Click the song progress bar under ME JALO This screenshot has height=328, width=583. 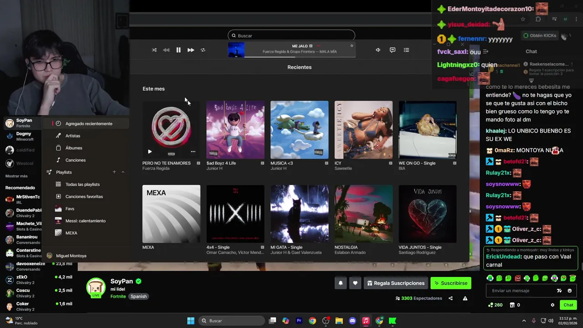pyautogui.click(x=300, y=56)
